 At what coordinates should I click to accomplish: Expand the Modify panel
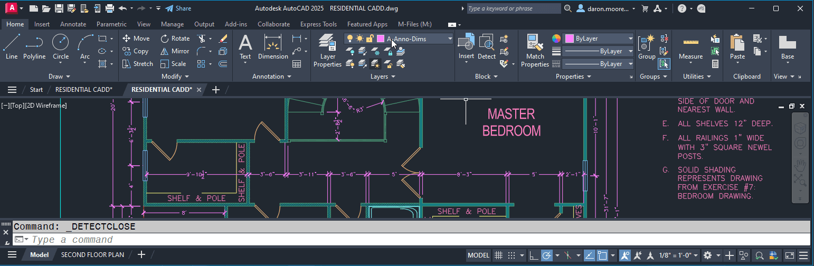point(175,77)
